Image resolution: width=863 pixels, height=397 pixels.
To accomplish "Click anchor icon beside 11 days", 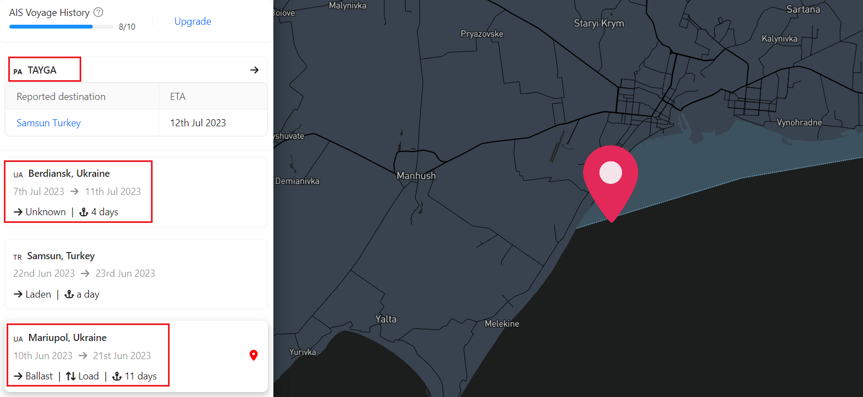I will [x=117, y=376].
